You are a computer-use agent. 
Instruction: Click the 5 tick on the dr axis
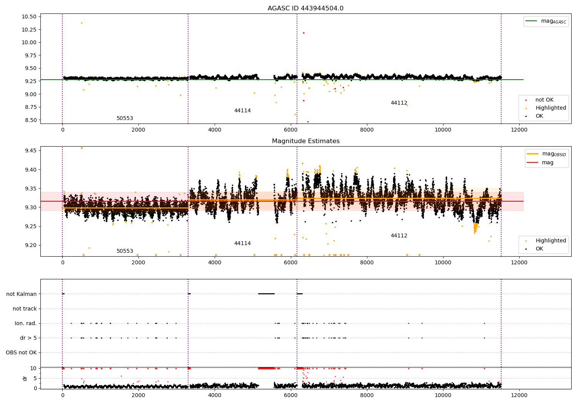[x=35, y=378]
